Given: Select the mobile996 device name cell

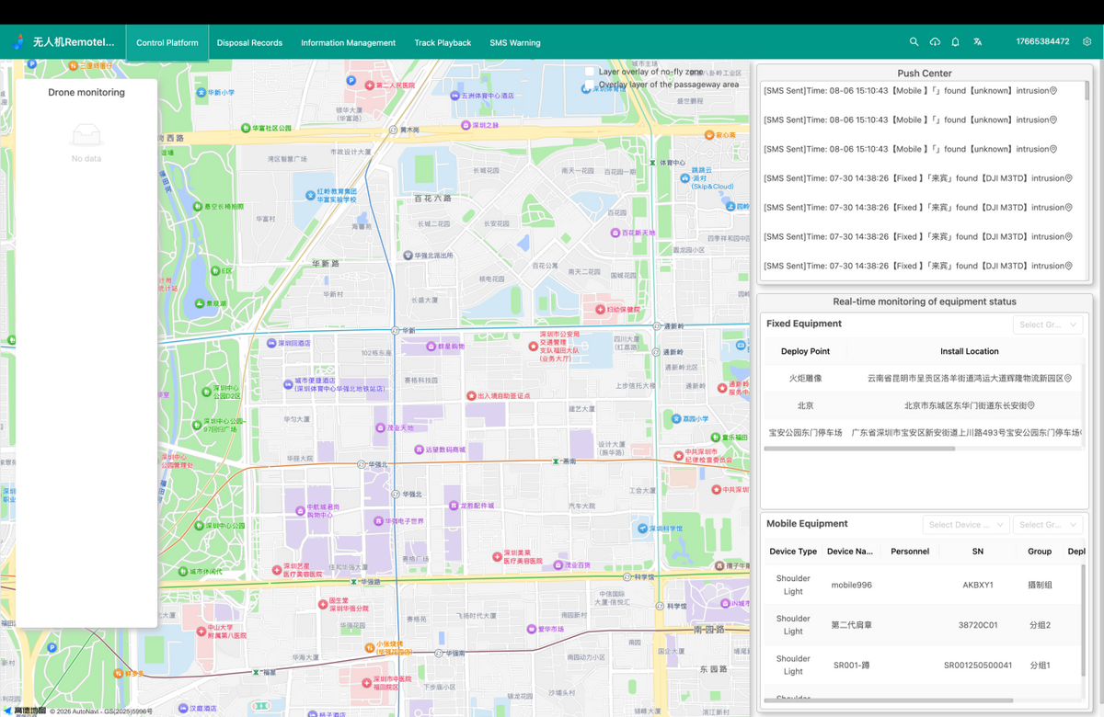Looking at the screenshot, I should 851,585.
